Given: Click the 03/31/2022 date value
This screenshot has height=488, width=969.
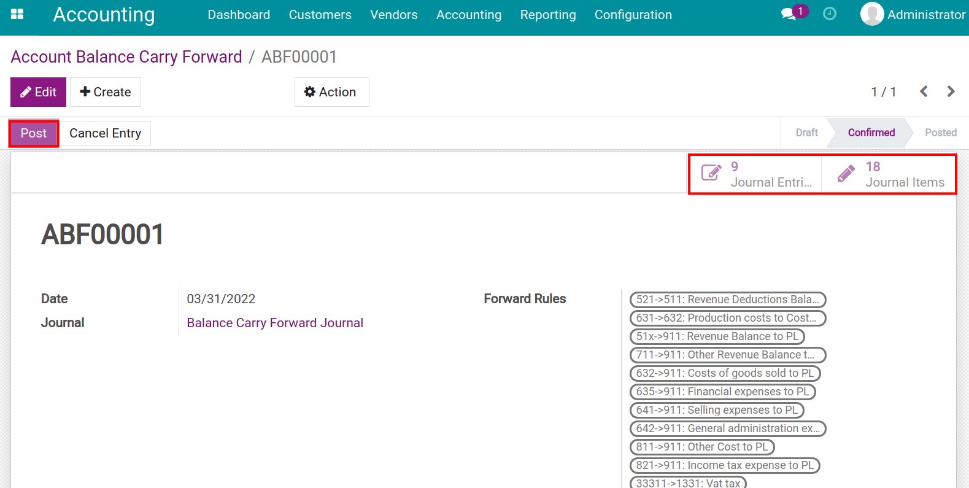Looking at the screenshot, I should [221, 299].
